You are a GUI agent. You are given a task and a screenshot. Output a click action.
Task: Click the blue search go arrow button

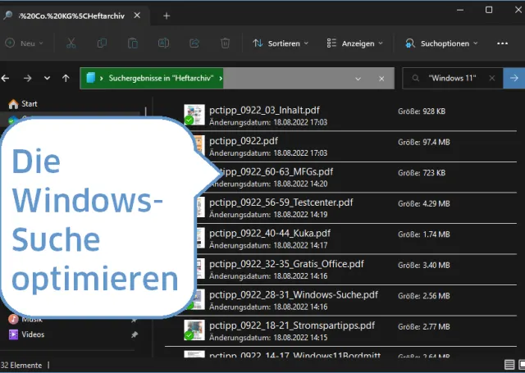click(x=514, y=78)
